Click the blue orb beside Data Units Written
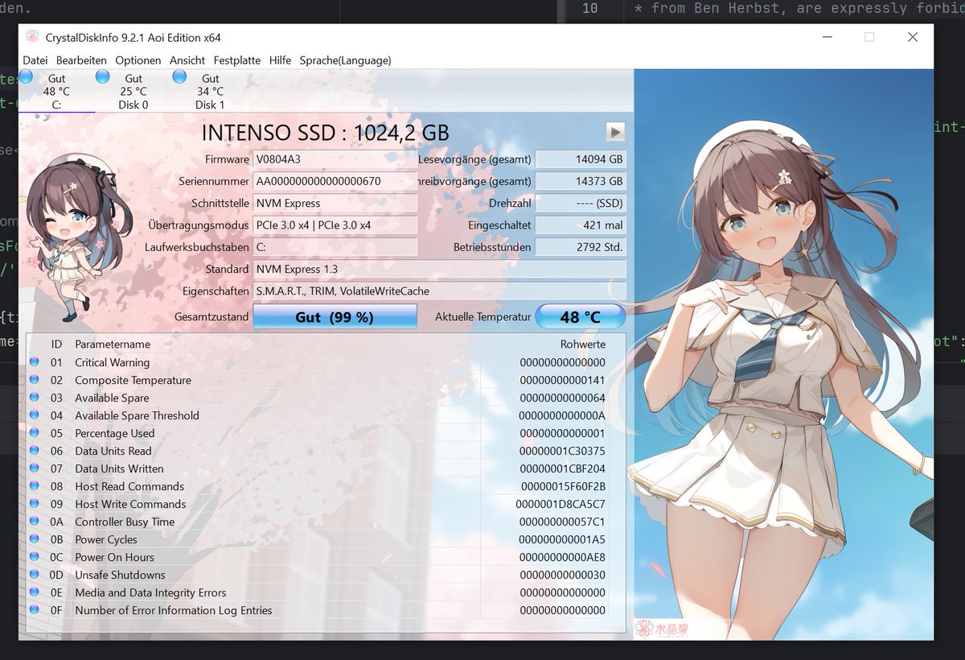 [x=35, y=468]
